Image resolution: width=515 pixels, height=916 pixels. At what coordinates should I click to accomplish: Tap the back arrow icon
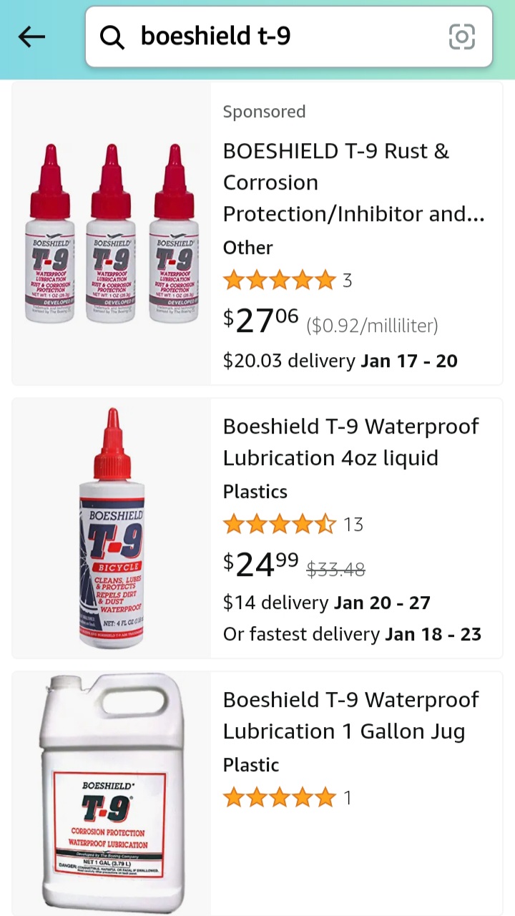32,37
